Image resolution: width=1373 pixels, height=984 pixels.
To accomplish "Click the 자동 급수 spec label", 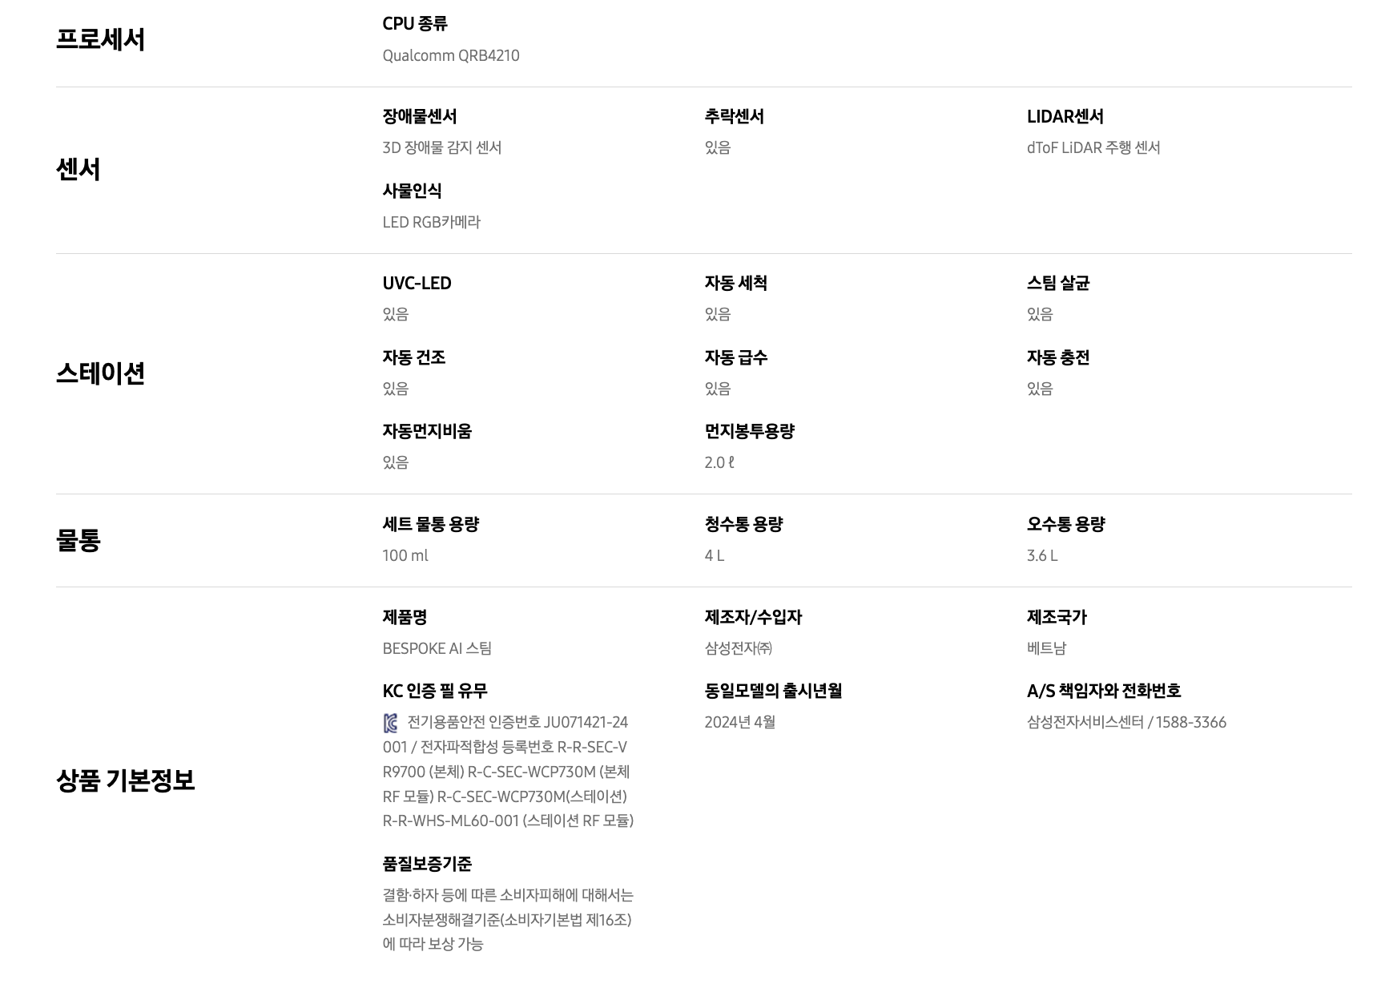I will point(735,357).
